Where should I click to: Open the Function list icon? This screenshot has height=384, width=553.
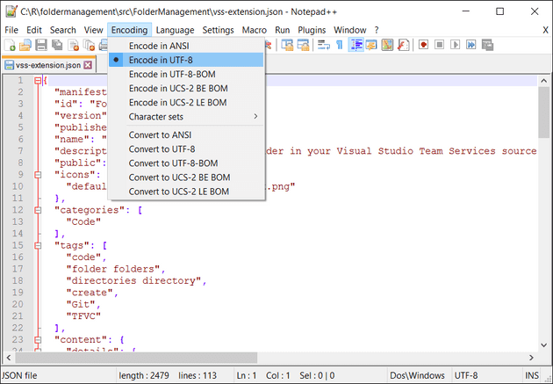pos(403,45)
